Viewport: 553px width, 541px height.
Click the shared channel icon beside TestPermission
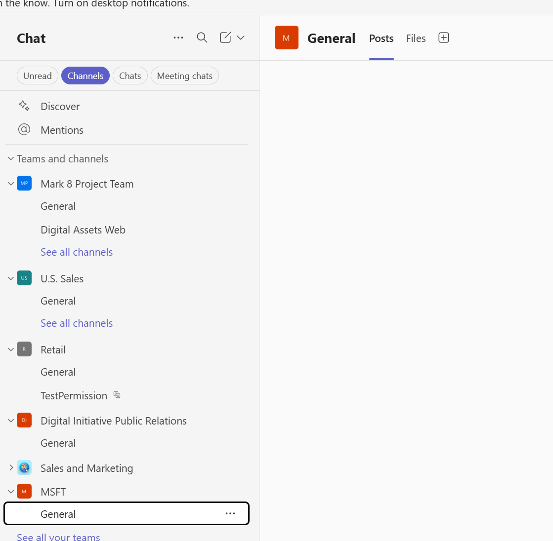117,395
